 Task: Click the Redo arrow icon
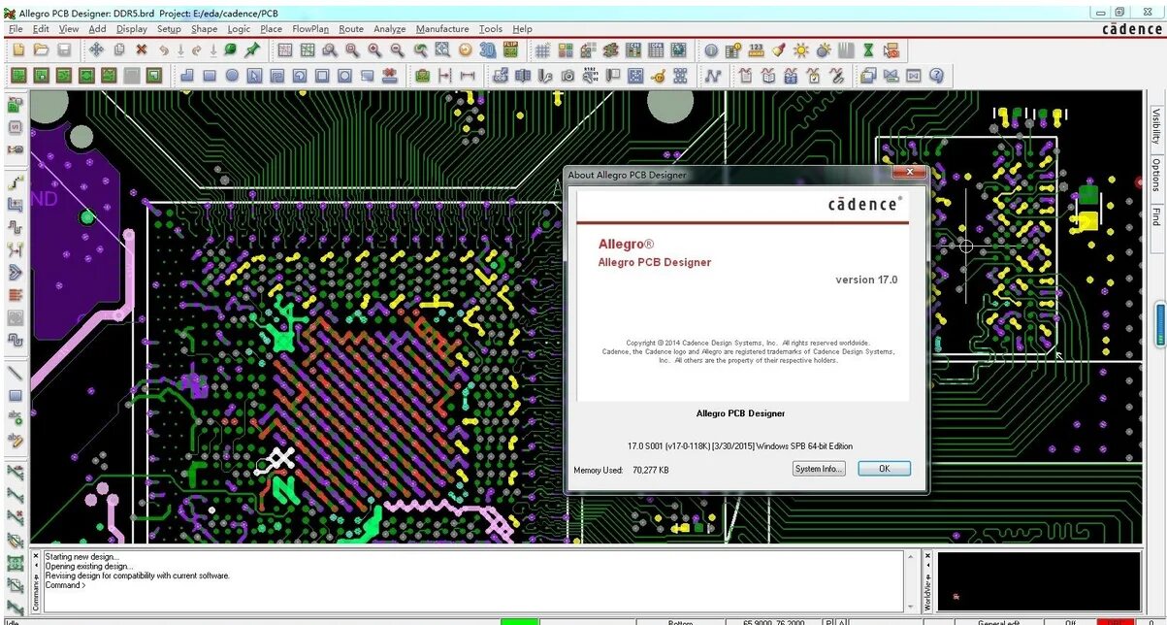(x=197, y=49)
